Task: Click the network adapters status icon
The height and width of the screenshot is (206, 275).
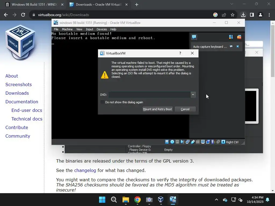Action: point(187,142)
